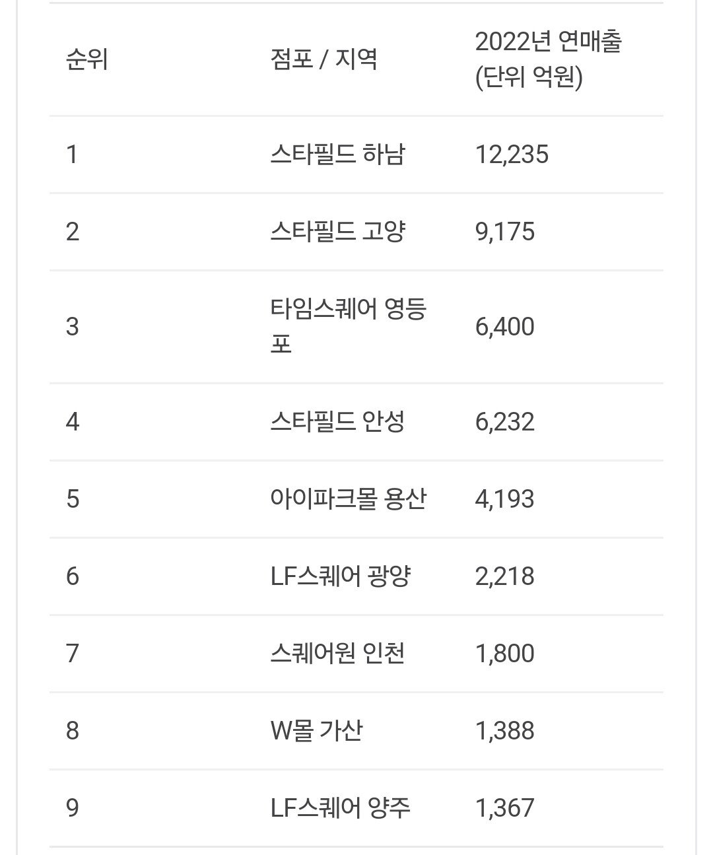
Task: Select the 타임스퀘어 영등포 store name
Action: (x=349, y=326)
